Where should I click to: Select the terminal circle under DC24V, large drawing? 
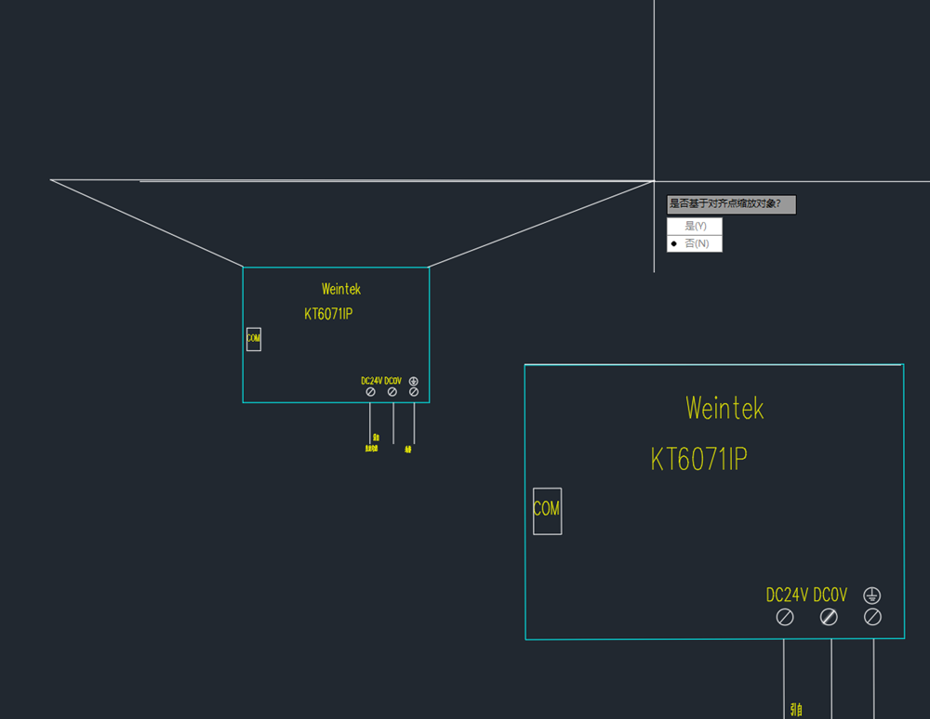coord(785,617)
